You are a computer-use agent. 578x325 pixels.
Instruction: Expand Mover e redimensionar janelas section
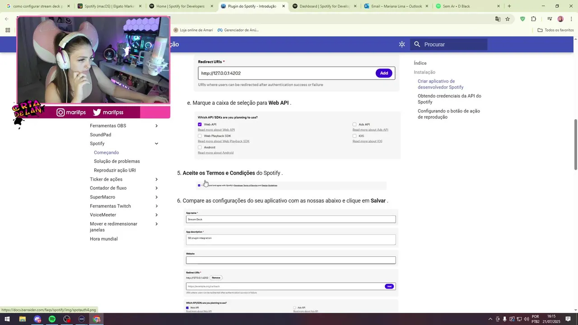(x=157, y=224)
